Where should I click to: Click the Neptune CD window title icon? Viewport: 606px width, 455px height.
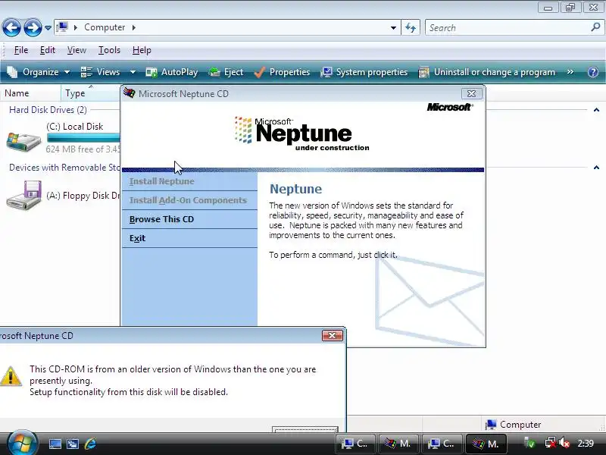tap(129, 93)
